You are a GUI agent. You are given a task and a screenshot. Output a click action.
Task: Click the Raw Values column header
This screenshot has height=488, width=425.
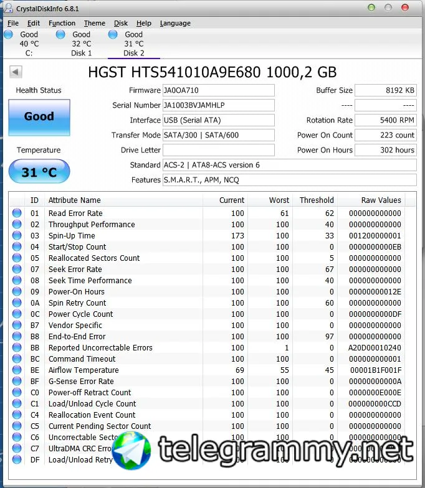coord(371,200)
